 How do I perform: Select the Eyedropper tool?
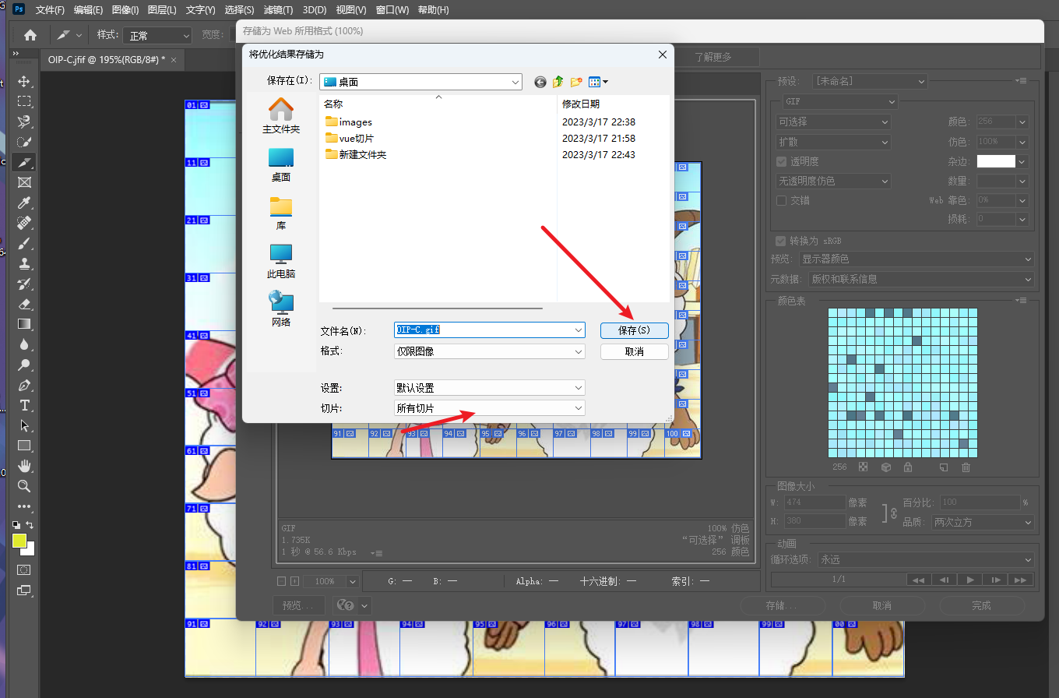click(24, 203)
